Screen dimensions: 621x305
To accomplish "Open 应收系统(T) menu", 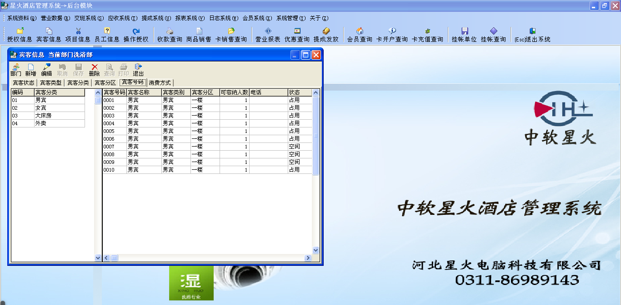I will pyautogui.click(x=123, y=18).
